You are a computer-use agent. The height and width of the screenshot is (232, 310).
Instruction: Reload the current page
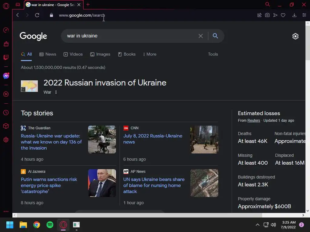click(x=37, y=15)
